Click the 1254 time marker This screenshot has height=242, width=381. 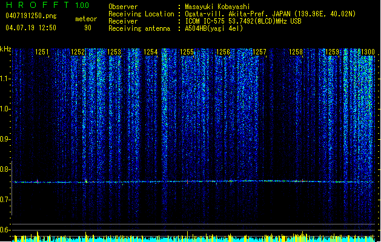(x=150, y=52)
